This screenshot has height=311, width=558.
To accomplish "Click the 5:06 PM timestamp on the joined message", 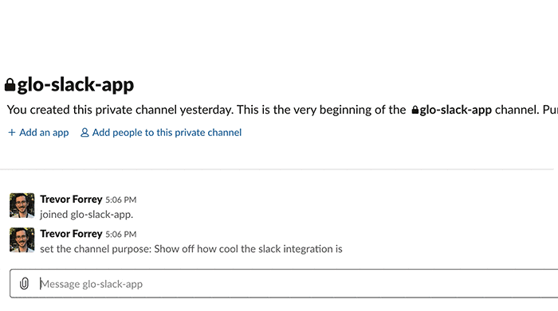I will pyautogui.click(x=121, y=200).
